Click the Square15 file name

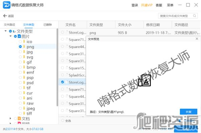coord(77,68)
